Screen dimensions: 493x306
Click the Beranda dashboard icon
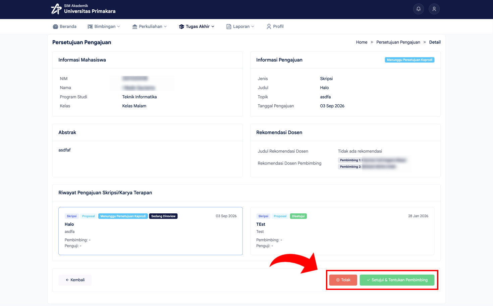point(55,26)
